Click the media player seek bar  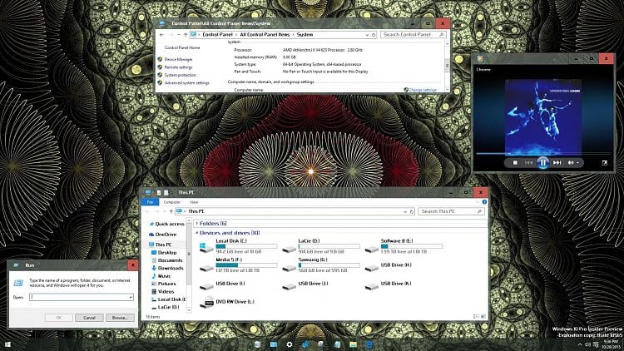click(542, 153)
